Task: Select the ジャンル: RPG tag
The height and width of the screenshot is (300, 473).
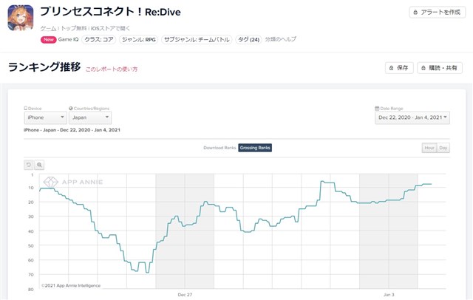Action: pos(138,39)
